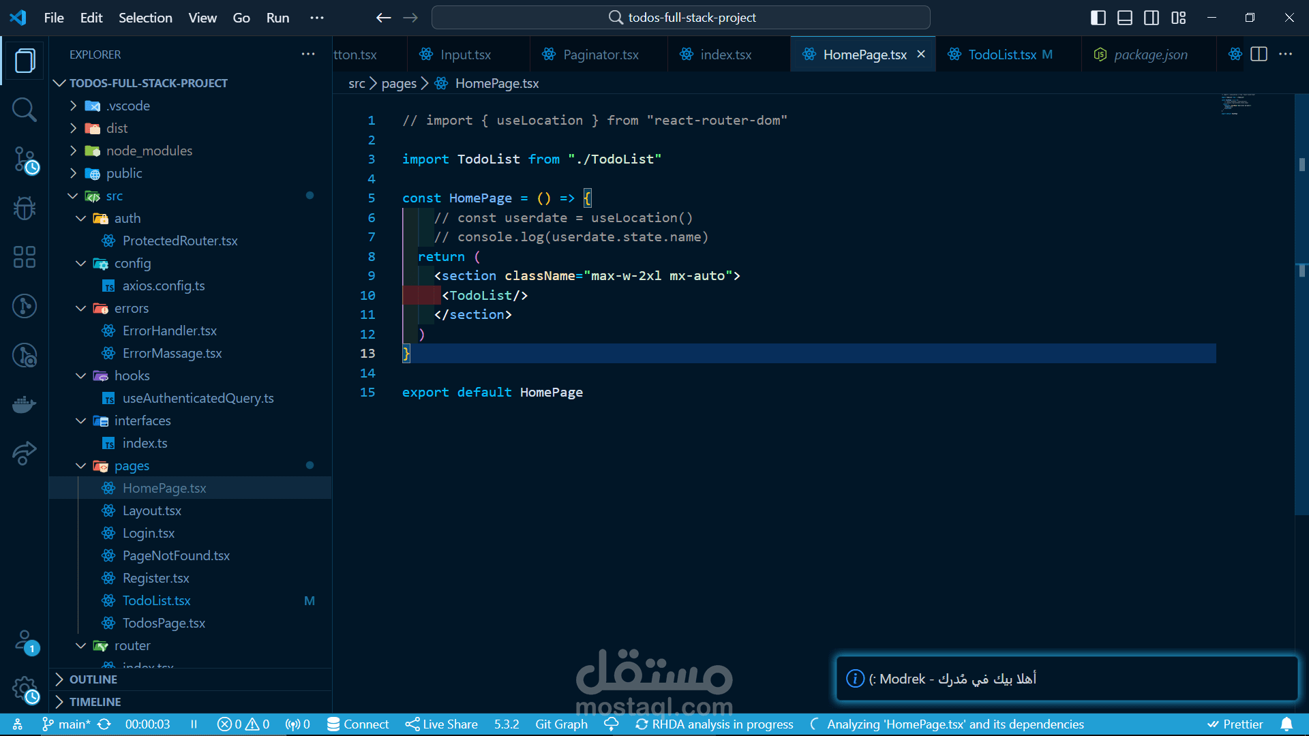
Task: Open the Docker panel icon
Action: (x=25, y=404)
